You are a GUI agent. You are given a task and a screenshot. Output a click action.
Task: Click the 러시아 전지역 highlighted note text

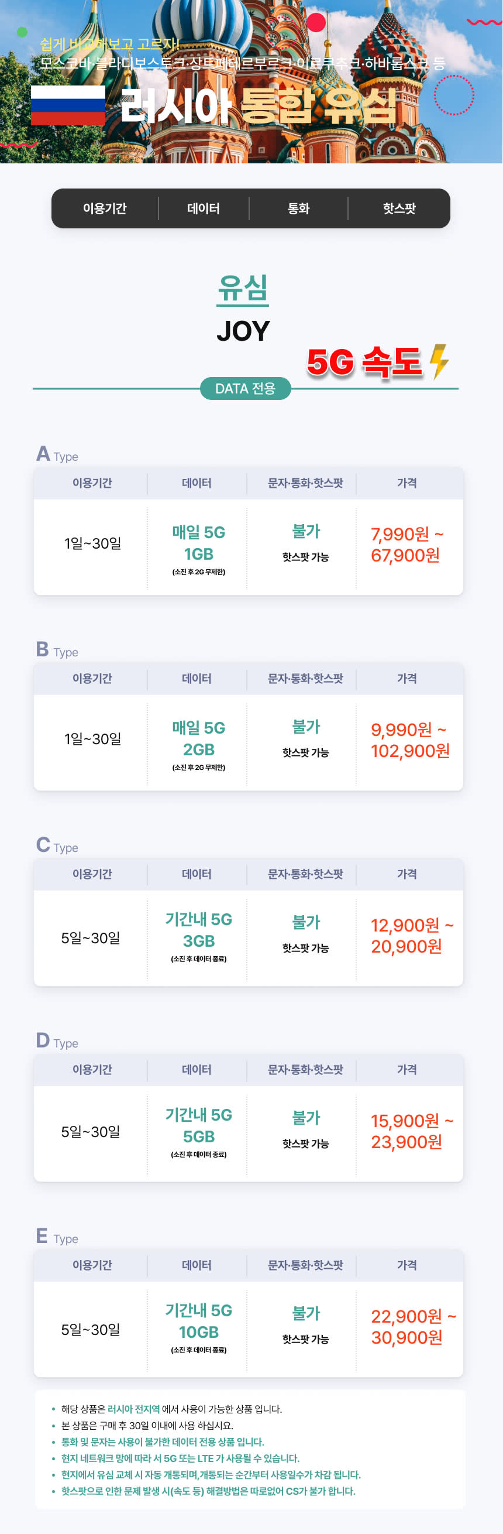pos(133,1409)
